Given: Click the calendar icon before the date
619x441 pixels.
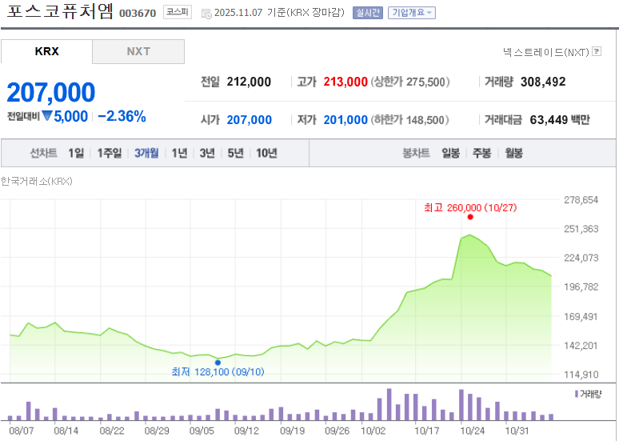Looking at the screenshot, I should (x=206, y=14).
